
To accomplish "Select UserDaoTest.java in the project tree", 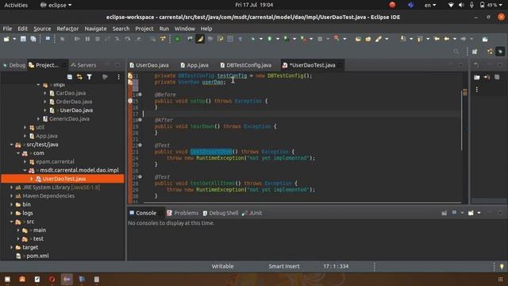I will point(63,179).
